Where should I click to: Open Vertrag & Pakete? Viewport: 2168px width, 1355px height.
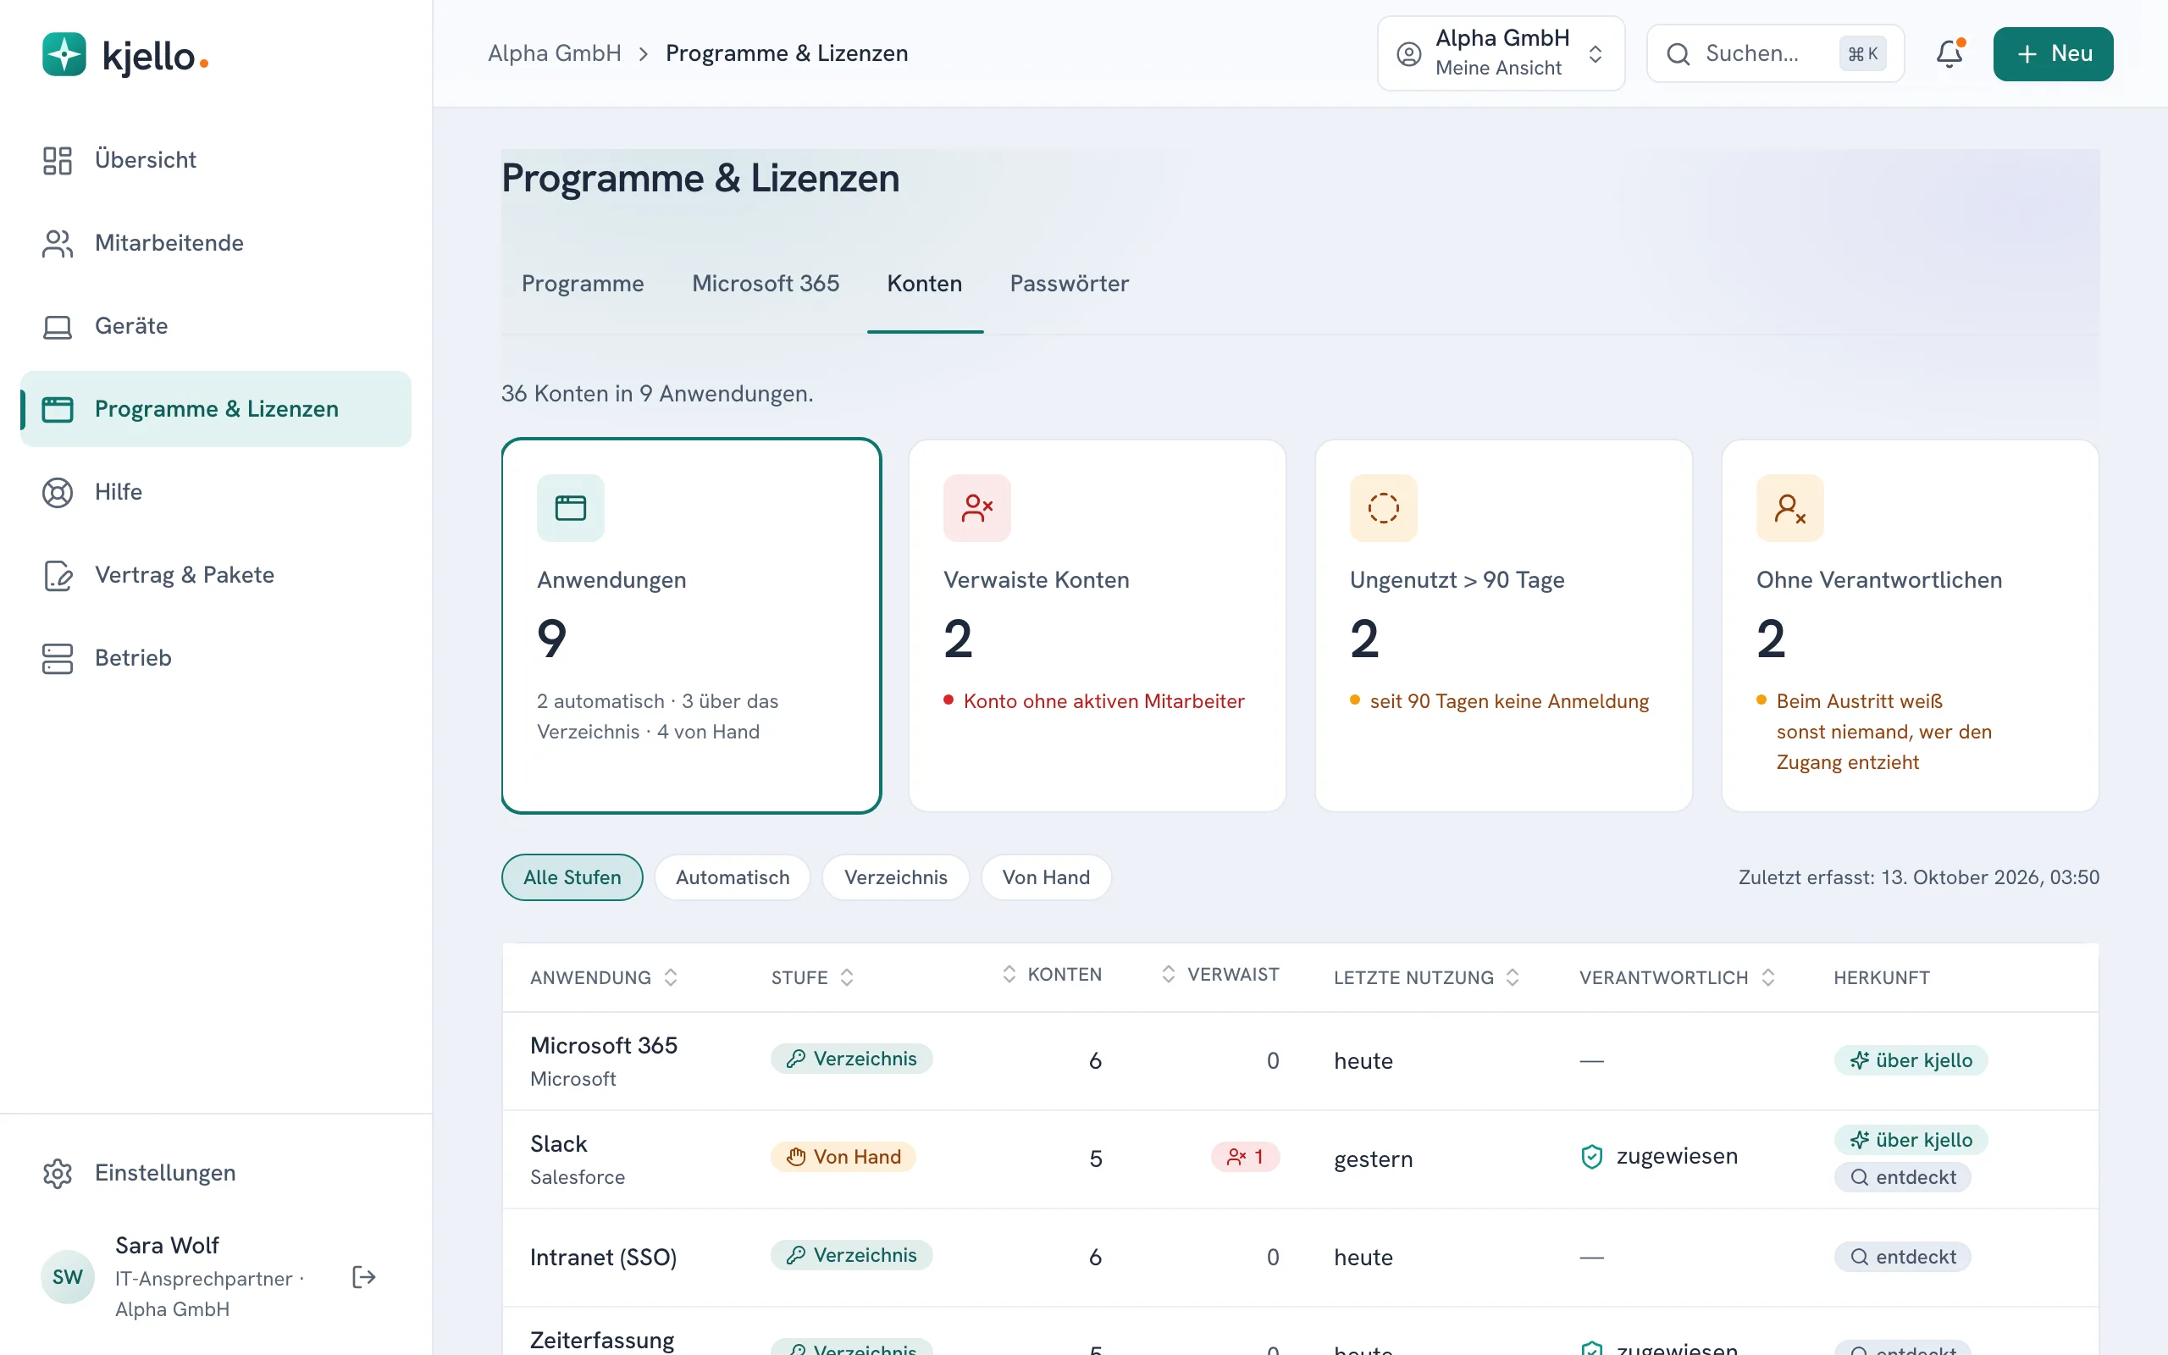pyautogui.click(x=215, y=574)
